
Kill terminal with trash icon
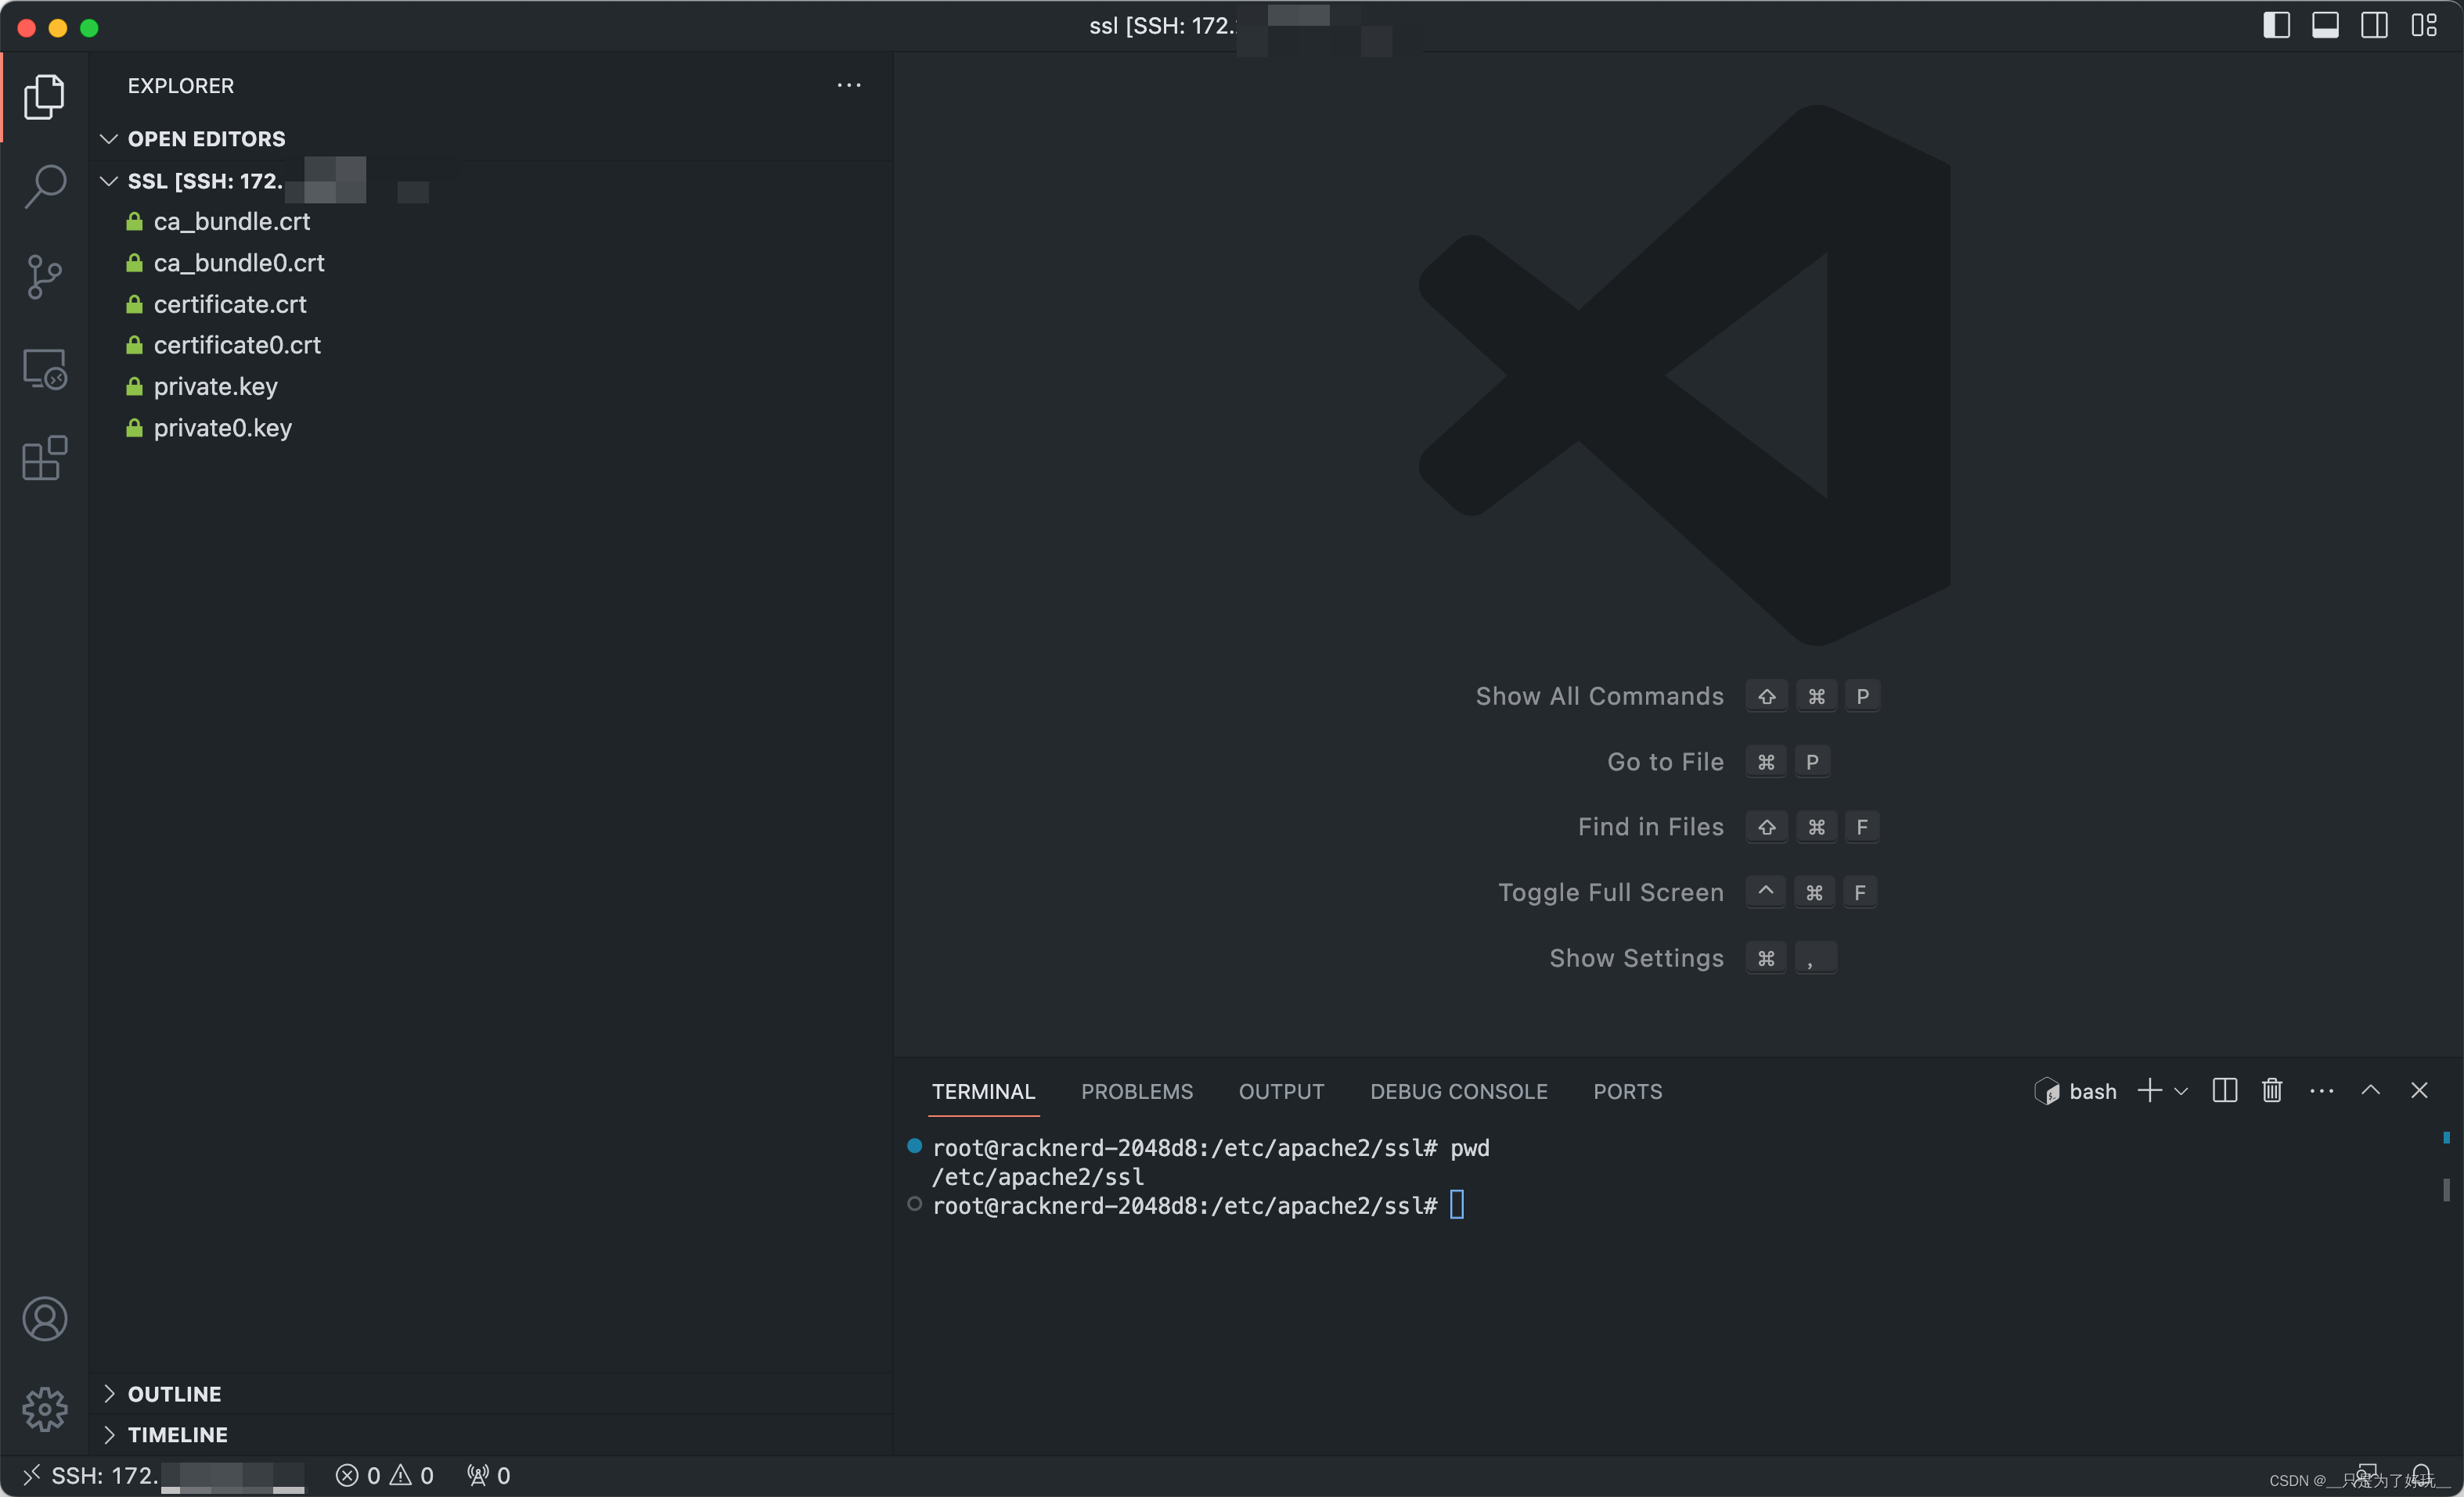[2272, 1090]
